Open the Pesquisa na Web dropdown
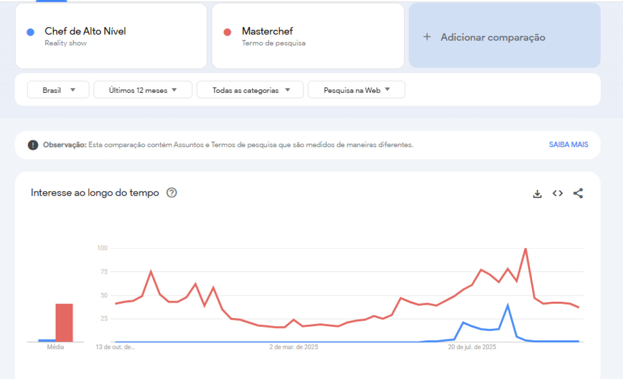 [356, 90]
